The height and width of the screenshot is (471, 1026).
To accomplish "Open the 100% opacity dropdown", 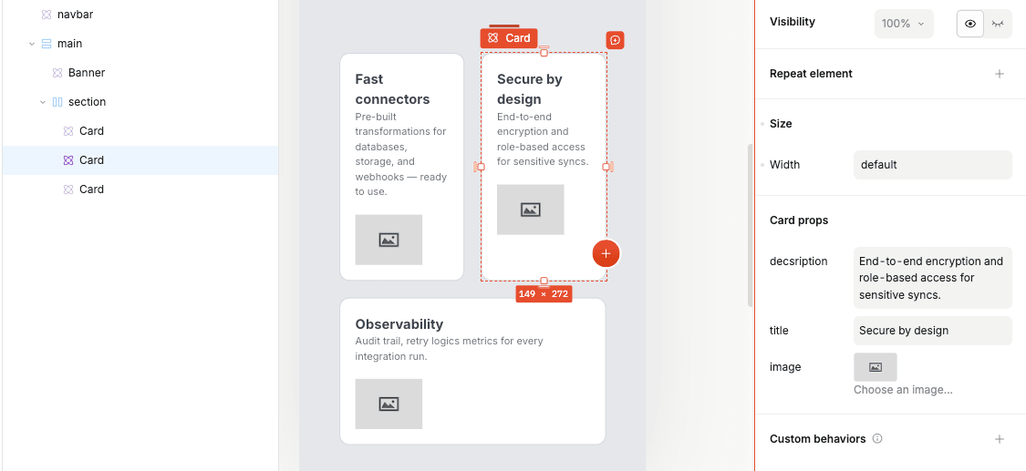I will [x=903, y=24].
